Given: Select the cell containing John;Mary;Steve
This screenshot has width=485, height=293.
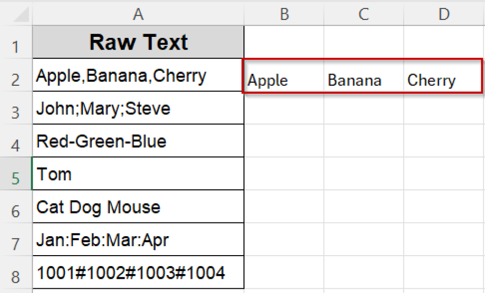Looking at the screenshot, I should click(x=137, y=107).
